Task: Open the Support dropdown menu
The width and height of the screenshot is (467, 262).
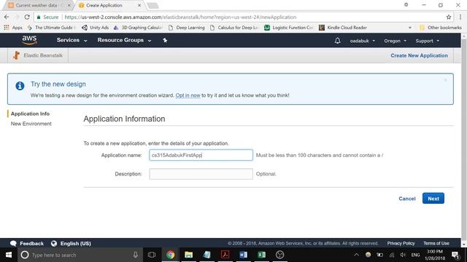Action: pos(427,41)
